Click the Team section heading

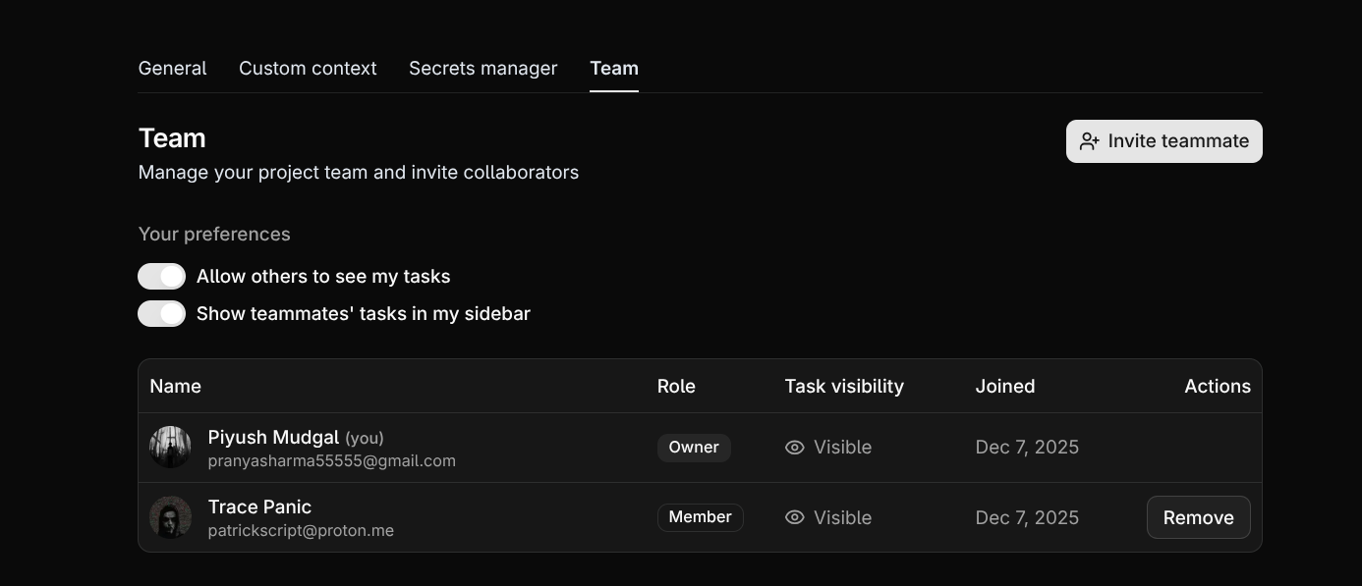coord(172,137)
